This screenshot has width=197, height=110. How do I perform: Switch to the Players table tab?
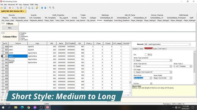coord(5,18)
